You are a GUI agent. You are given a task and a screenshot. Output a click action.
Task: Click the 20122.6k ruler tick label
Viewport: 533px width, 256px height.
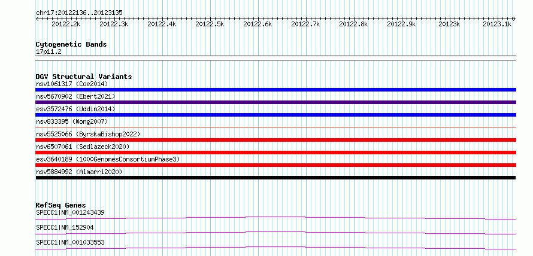click(258, 24)
